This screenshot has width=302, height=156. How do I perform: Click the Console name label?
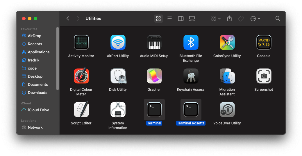coord(264,56)
